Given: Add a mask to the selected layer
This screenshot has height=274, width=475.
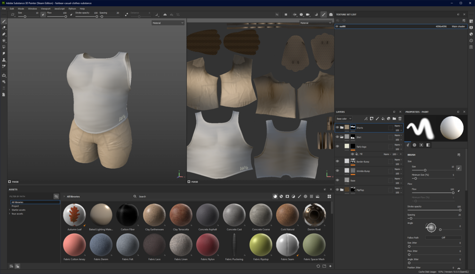Looking at the screenshot, I should 371,119.
